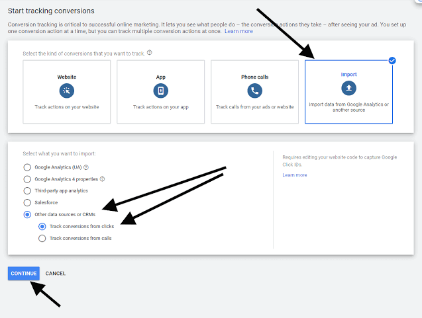
Task: Select Track conversions from clicks
Action: click(x=43, y=226)
